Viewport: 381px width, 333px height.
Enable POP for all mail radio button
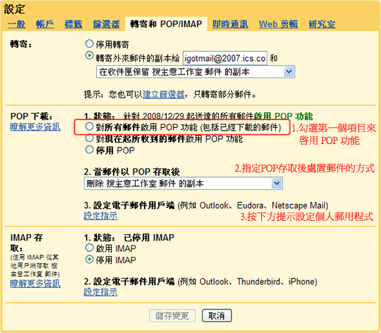tap(89, 126)
